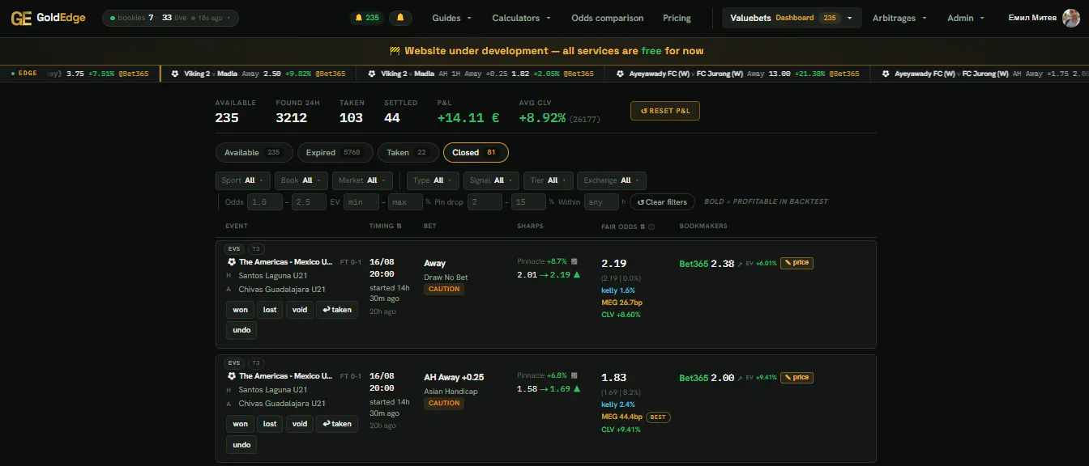
Task: Open the Pricing page
Action: coord(677,18)
